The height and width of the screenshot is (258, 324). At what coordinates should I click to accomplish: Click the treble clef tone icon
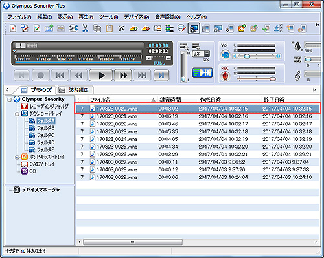pos(297,76)
